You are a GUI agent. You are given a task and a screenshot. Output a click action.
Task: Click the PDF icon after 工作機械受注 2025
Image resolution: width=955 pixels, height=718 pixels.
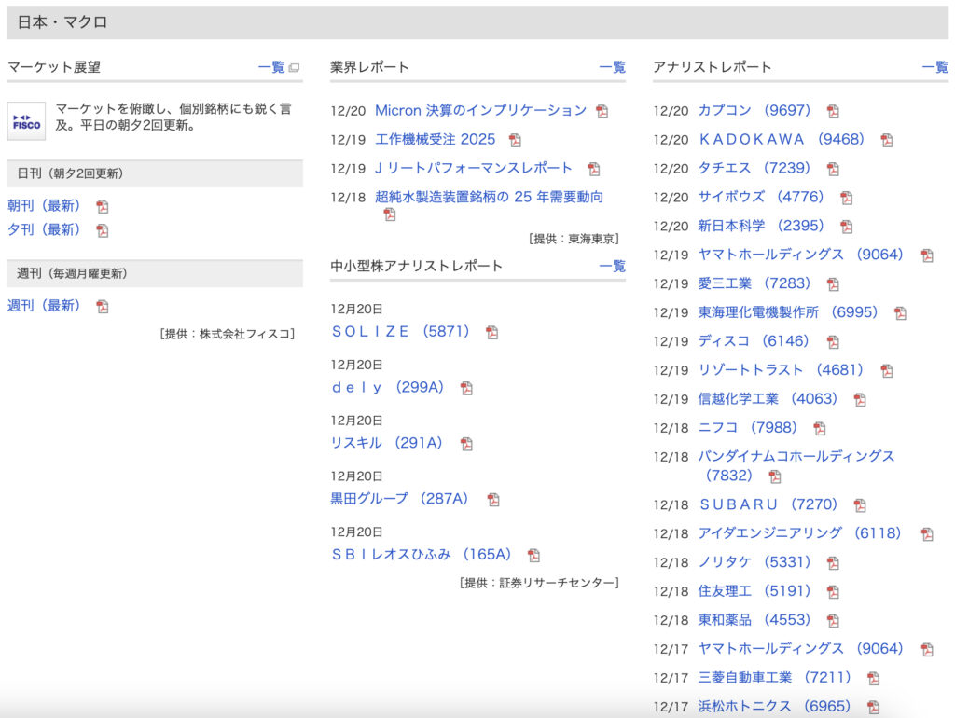tap(515, 140)
